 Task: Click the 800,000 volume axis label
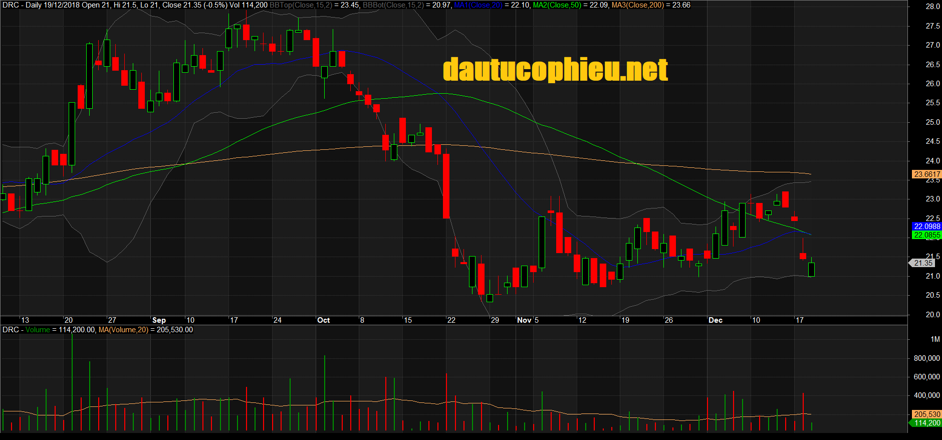tap(926, 358)
